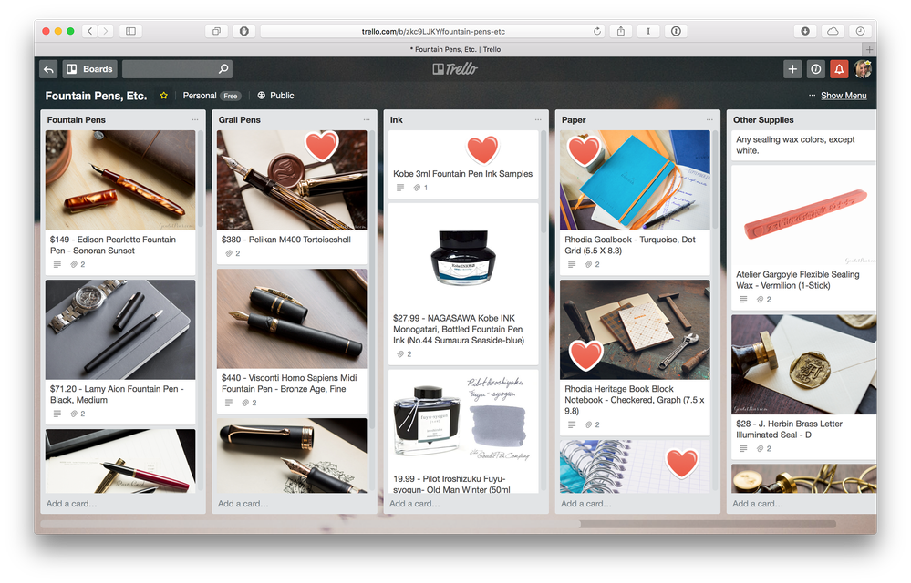The image size is (911, 583).
Task: Click Safari back navigation arrow
Action: click(x=89, y=31)
